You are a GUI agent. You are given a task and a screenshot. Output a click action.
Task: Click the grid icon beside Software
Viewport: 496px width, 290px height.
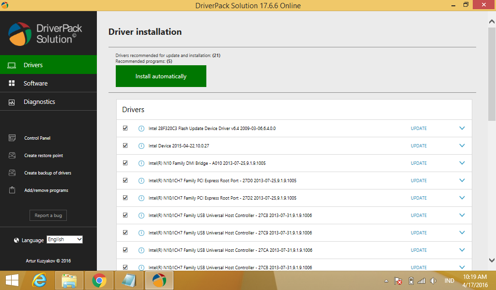(x=12, y=83)
